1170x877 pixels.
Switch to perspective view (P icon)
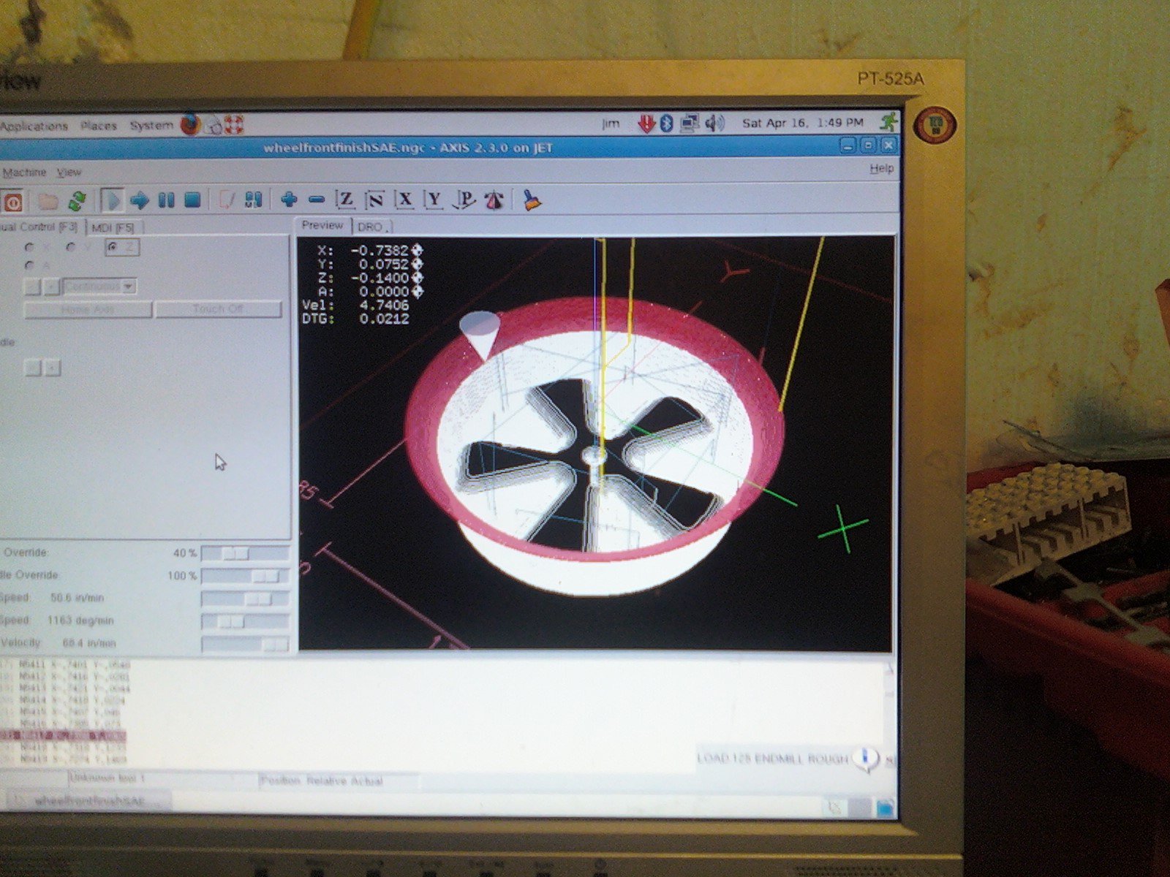(x=464, y=200)
